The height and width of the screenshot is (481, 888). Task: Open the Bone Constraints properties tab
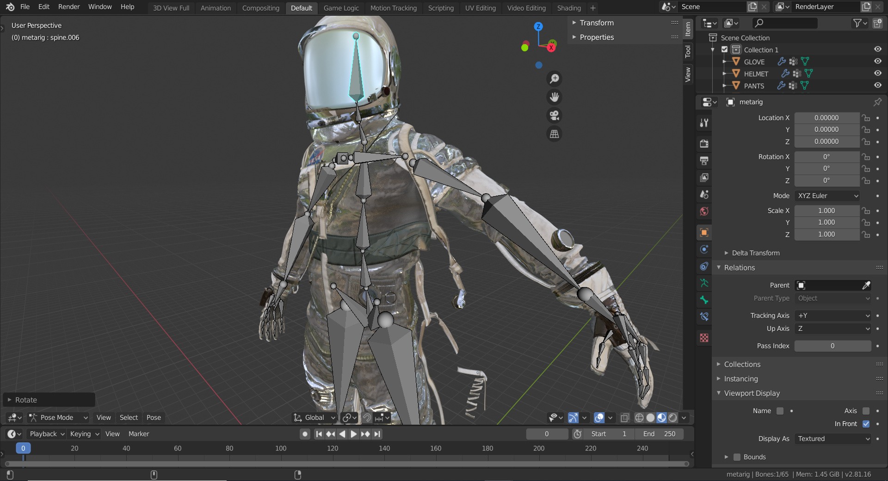[x=704, y=317]
